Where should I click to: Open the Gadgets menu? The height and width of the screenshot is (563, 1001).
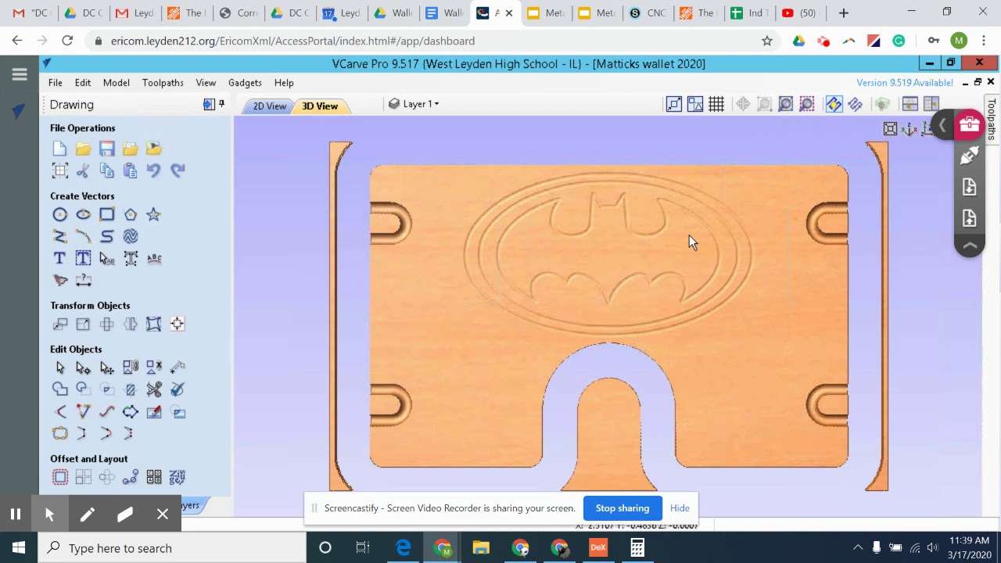click(x=245, y=83)
